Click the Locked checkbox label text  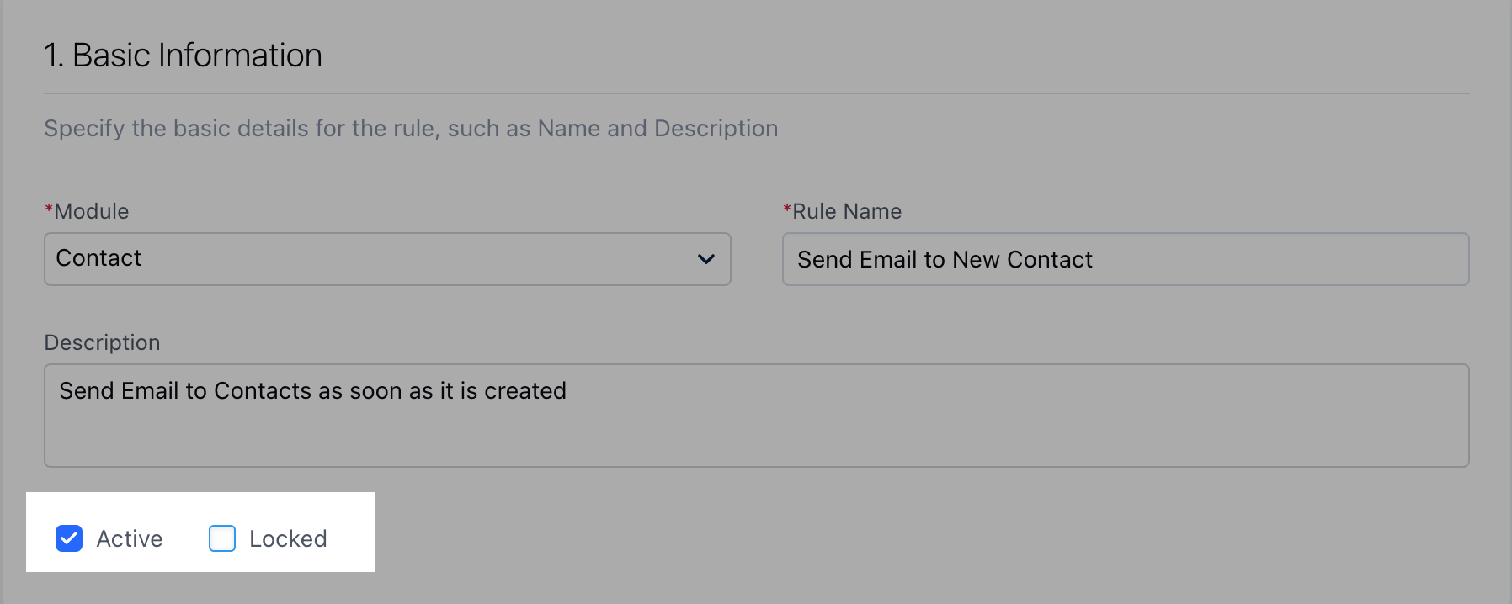point(288,538)
